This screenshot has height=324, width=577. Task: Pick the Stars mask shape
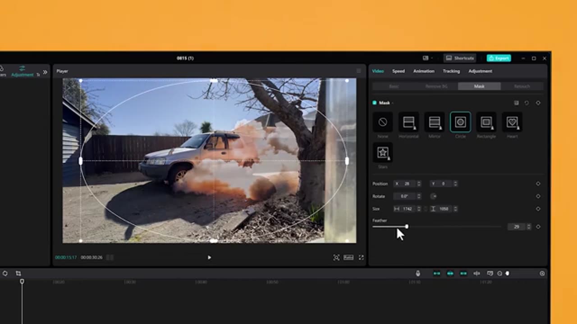click(383, 153)
